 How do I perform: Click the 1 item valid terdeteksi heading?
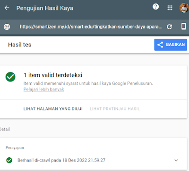[x=53, y=75]
